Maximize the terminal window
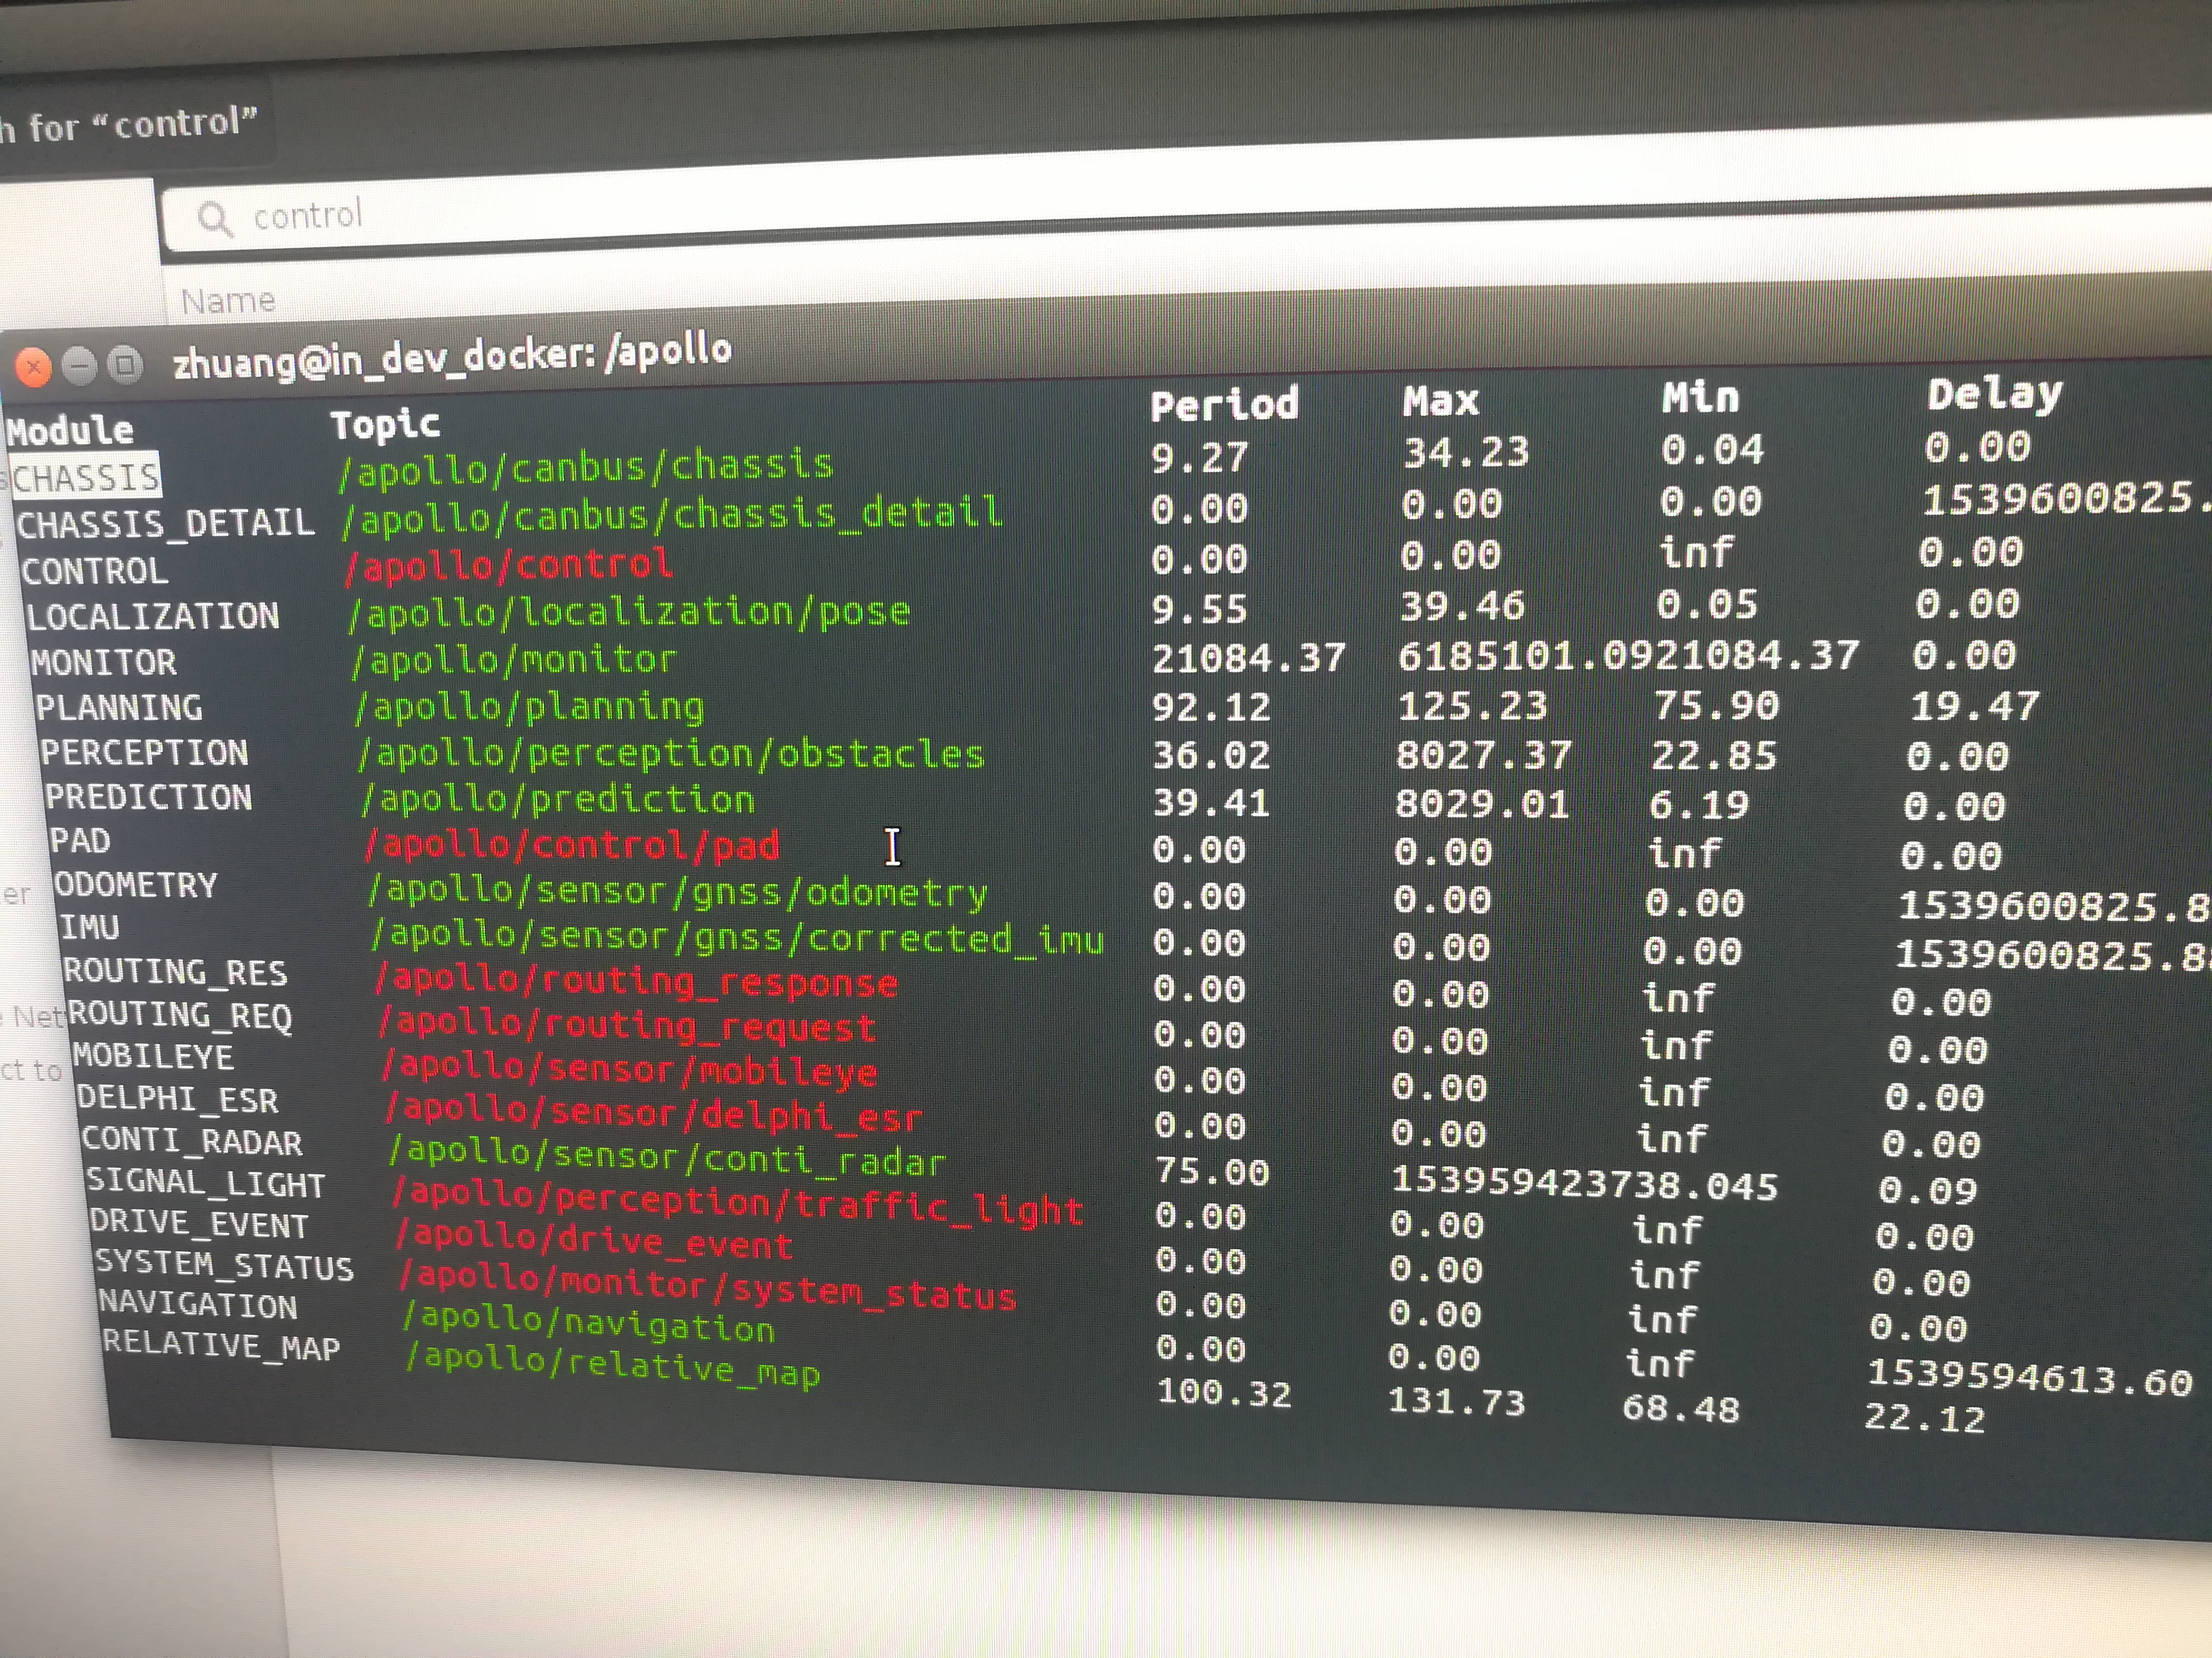The width and height of the screenshot is (2212, 1658). pyautogui.click(x=125, y=364)
